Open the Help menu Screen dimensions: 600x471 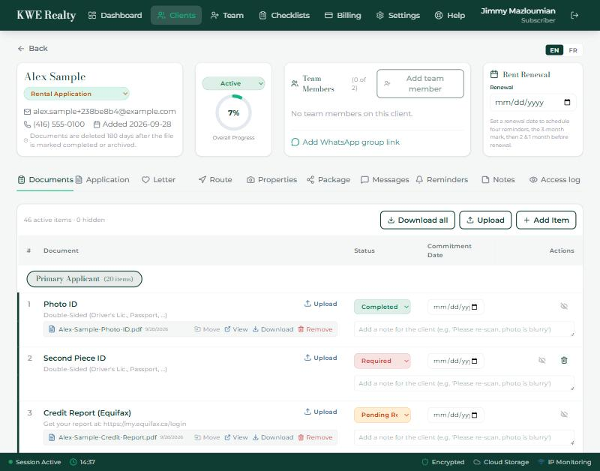(450, 15)
